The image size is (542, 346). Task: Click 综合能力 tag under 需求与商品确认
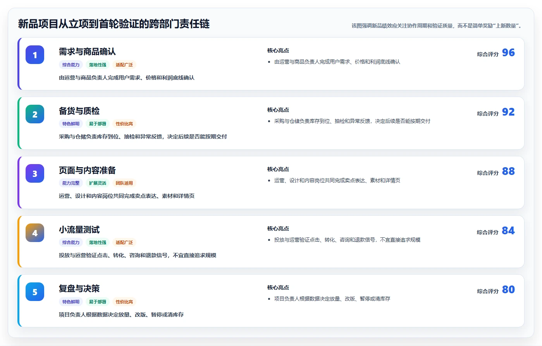(x=71, y=65)
